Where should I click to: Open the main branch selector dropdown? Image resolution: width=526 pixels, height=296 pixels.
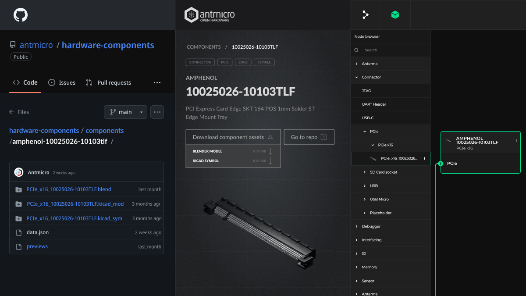click(125, 112)
